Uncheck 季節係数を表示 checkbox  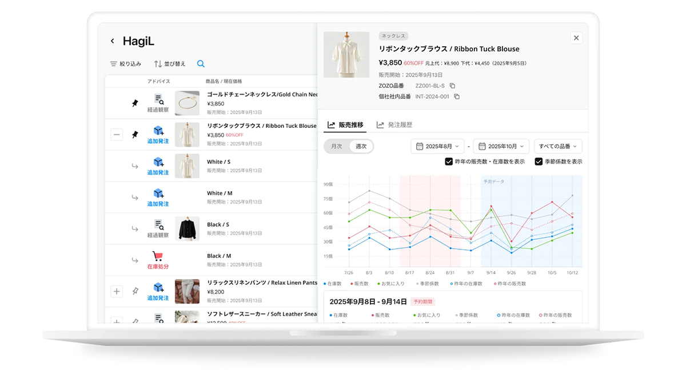point(539,162)
